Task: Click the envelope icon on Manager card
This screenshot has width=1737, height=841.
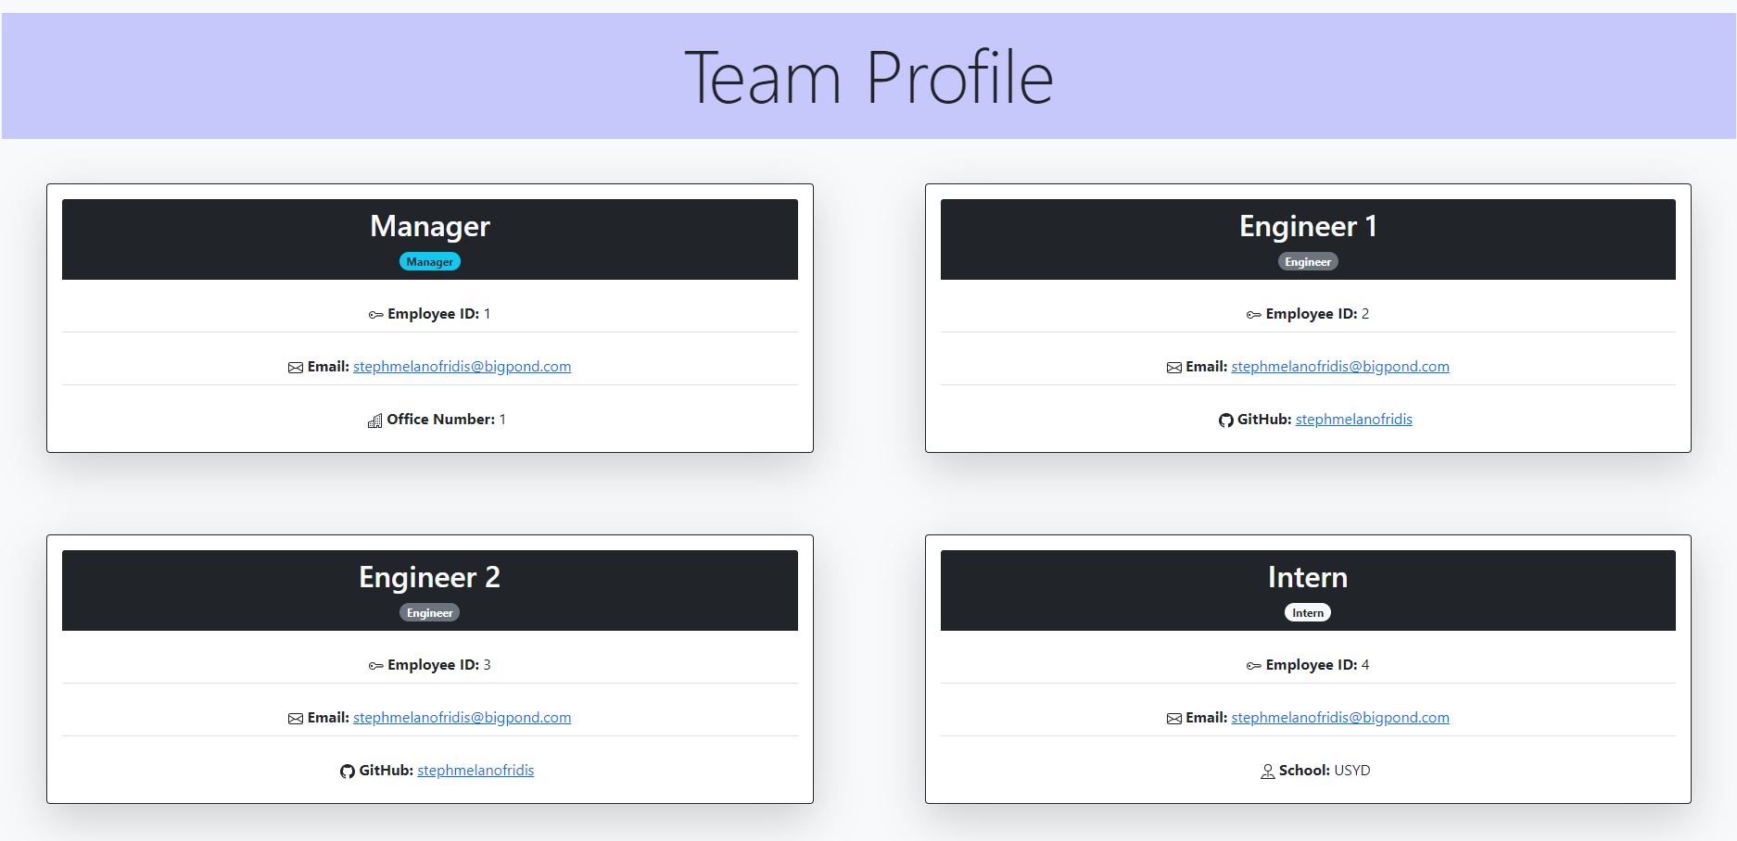Action: 294,367
